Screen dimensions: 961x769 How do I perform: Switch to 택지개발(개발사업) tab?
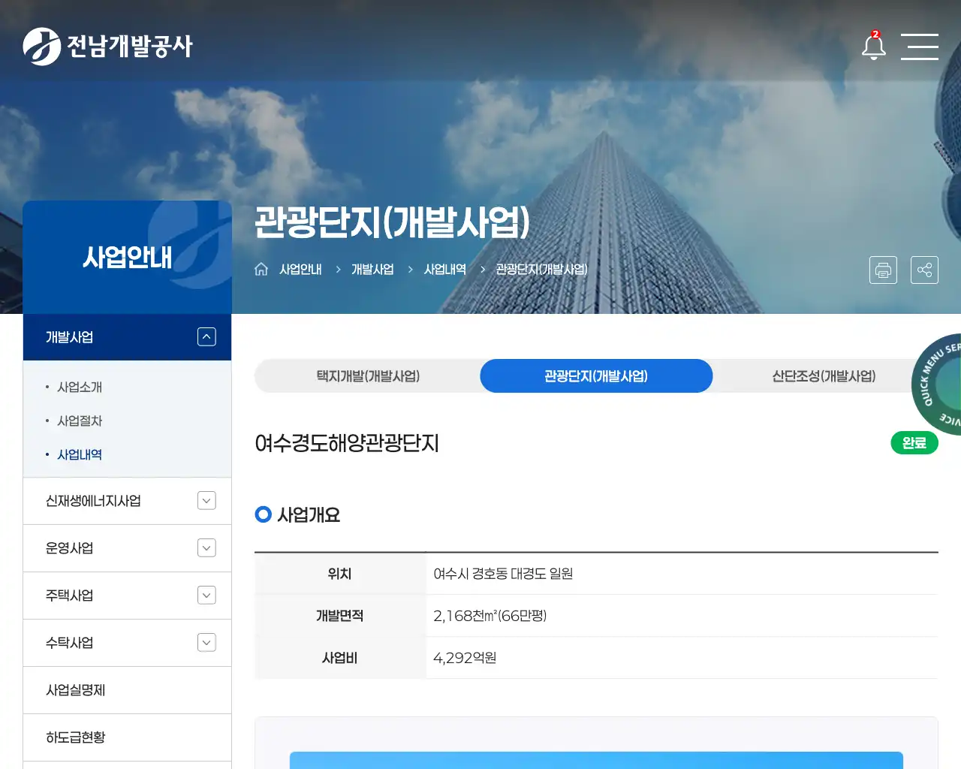(368, 376)
